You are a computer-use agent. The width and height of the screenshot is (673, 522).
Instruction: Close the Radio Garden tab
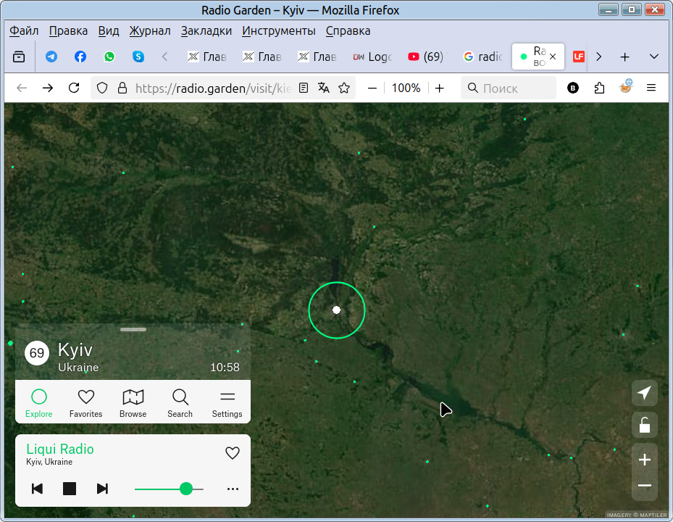pos(553,57)
